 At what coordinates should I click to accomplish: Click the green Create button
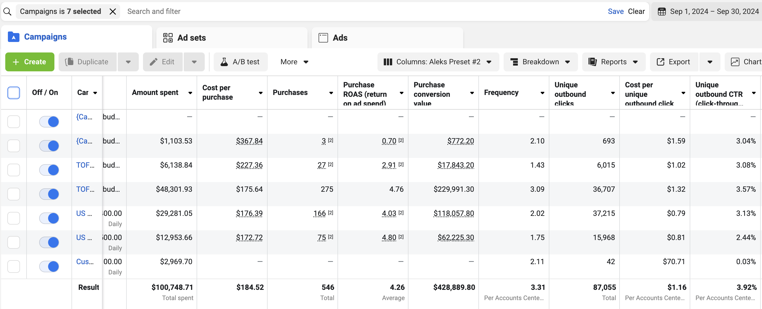[x=30, y=62]
